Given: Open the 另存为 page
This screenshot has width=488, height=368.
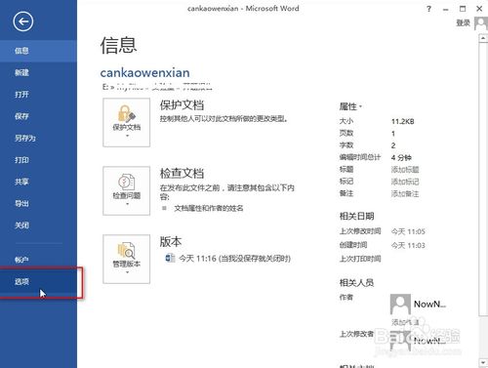Looking at the screenshot, I should pyautogui.click(x=38, y=138).
